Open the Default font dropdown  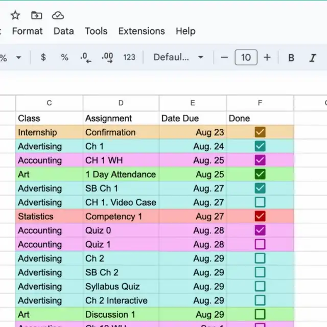(178, 58)
